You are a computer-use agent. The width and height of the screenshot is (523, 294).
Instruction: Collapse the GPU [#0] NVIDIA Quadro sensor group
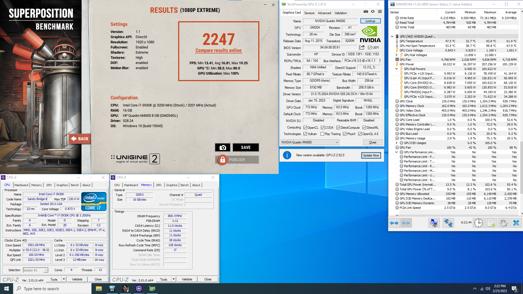(392, 36)
